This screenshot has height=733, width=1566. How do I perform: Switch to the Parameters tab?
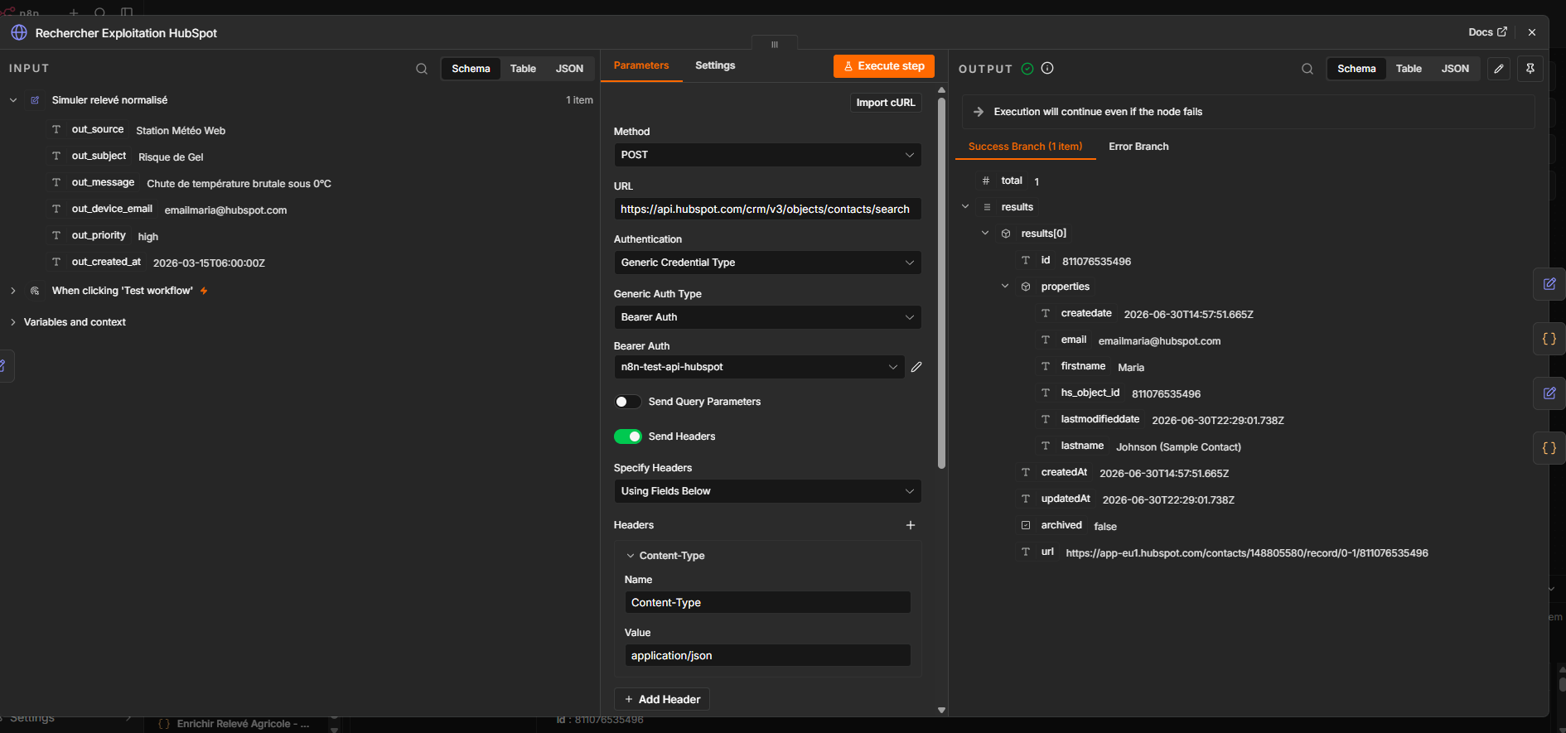[x=641, y=65]
